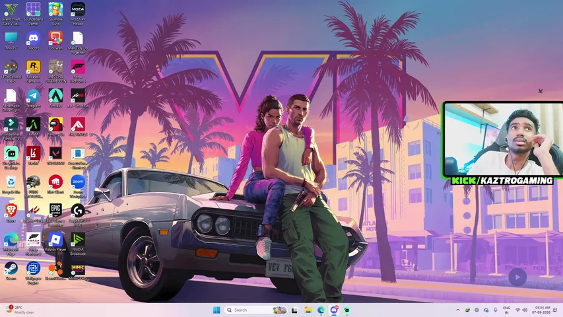563x317 pixels.
Task: Expand the hidden system tray icons chevron
Action: tap(458, 310)
